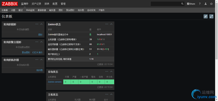Screen dimensions: 218x101
Task: Click the 信息 count cell for Zabbix servers
Action: [101, 82]
